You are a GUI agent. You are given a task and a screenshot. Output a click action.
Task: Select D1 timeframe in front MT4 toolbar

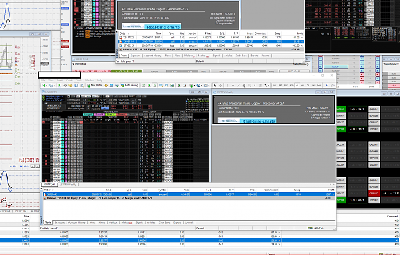308,86
